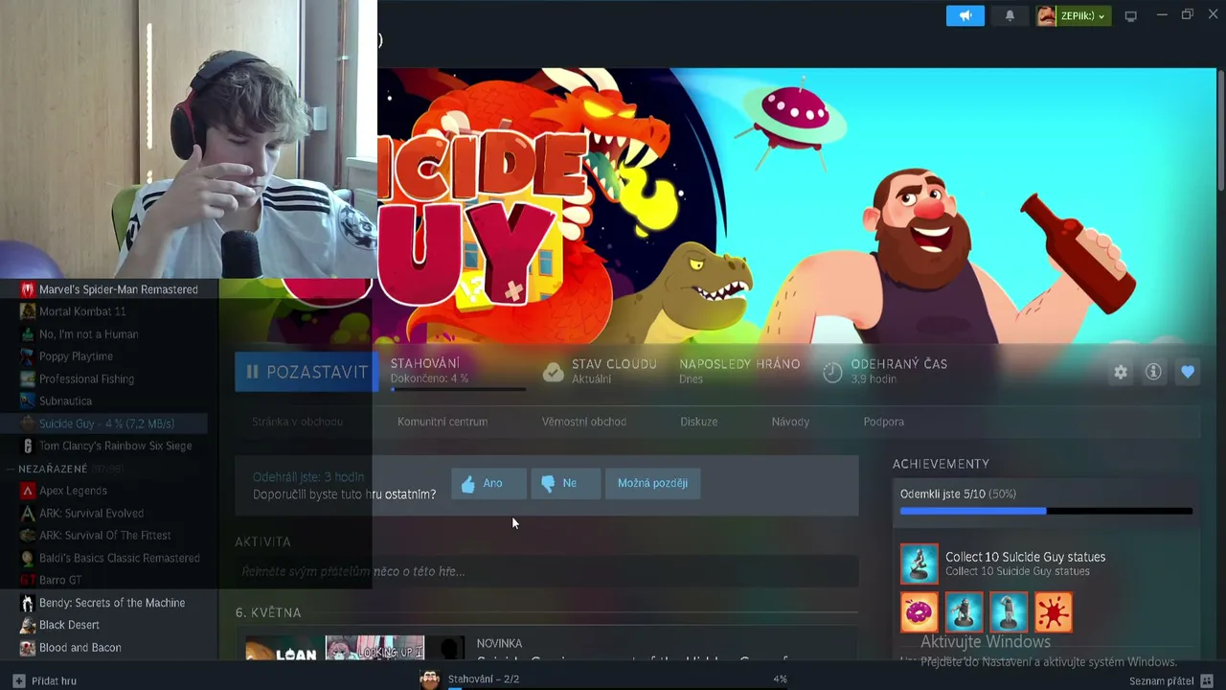Viewport: 1226px width, 690px height.
Task: Open Collect 10 Suicide Guy statues achievement icon
Action: (x=919, y=563)
